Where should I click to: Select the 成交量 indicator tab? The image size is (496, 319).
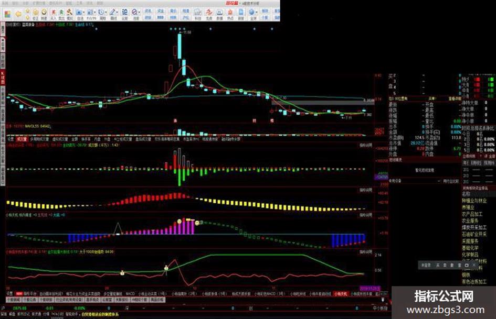[22, 139]
